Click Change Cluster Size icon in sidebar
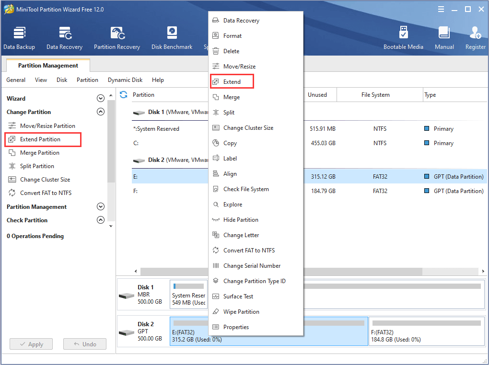489x365 pixels. point(12,179)
